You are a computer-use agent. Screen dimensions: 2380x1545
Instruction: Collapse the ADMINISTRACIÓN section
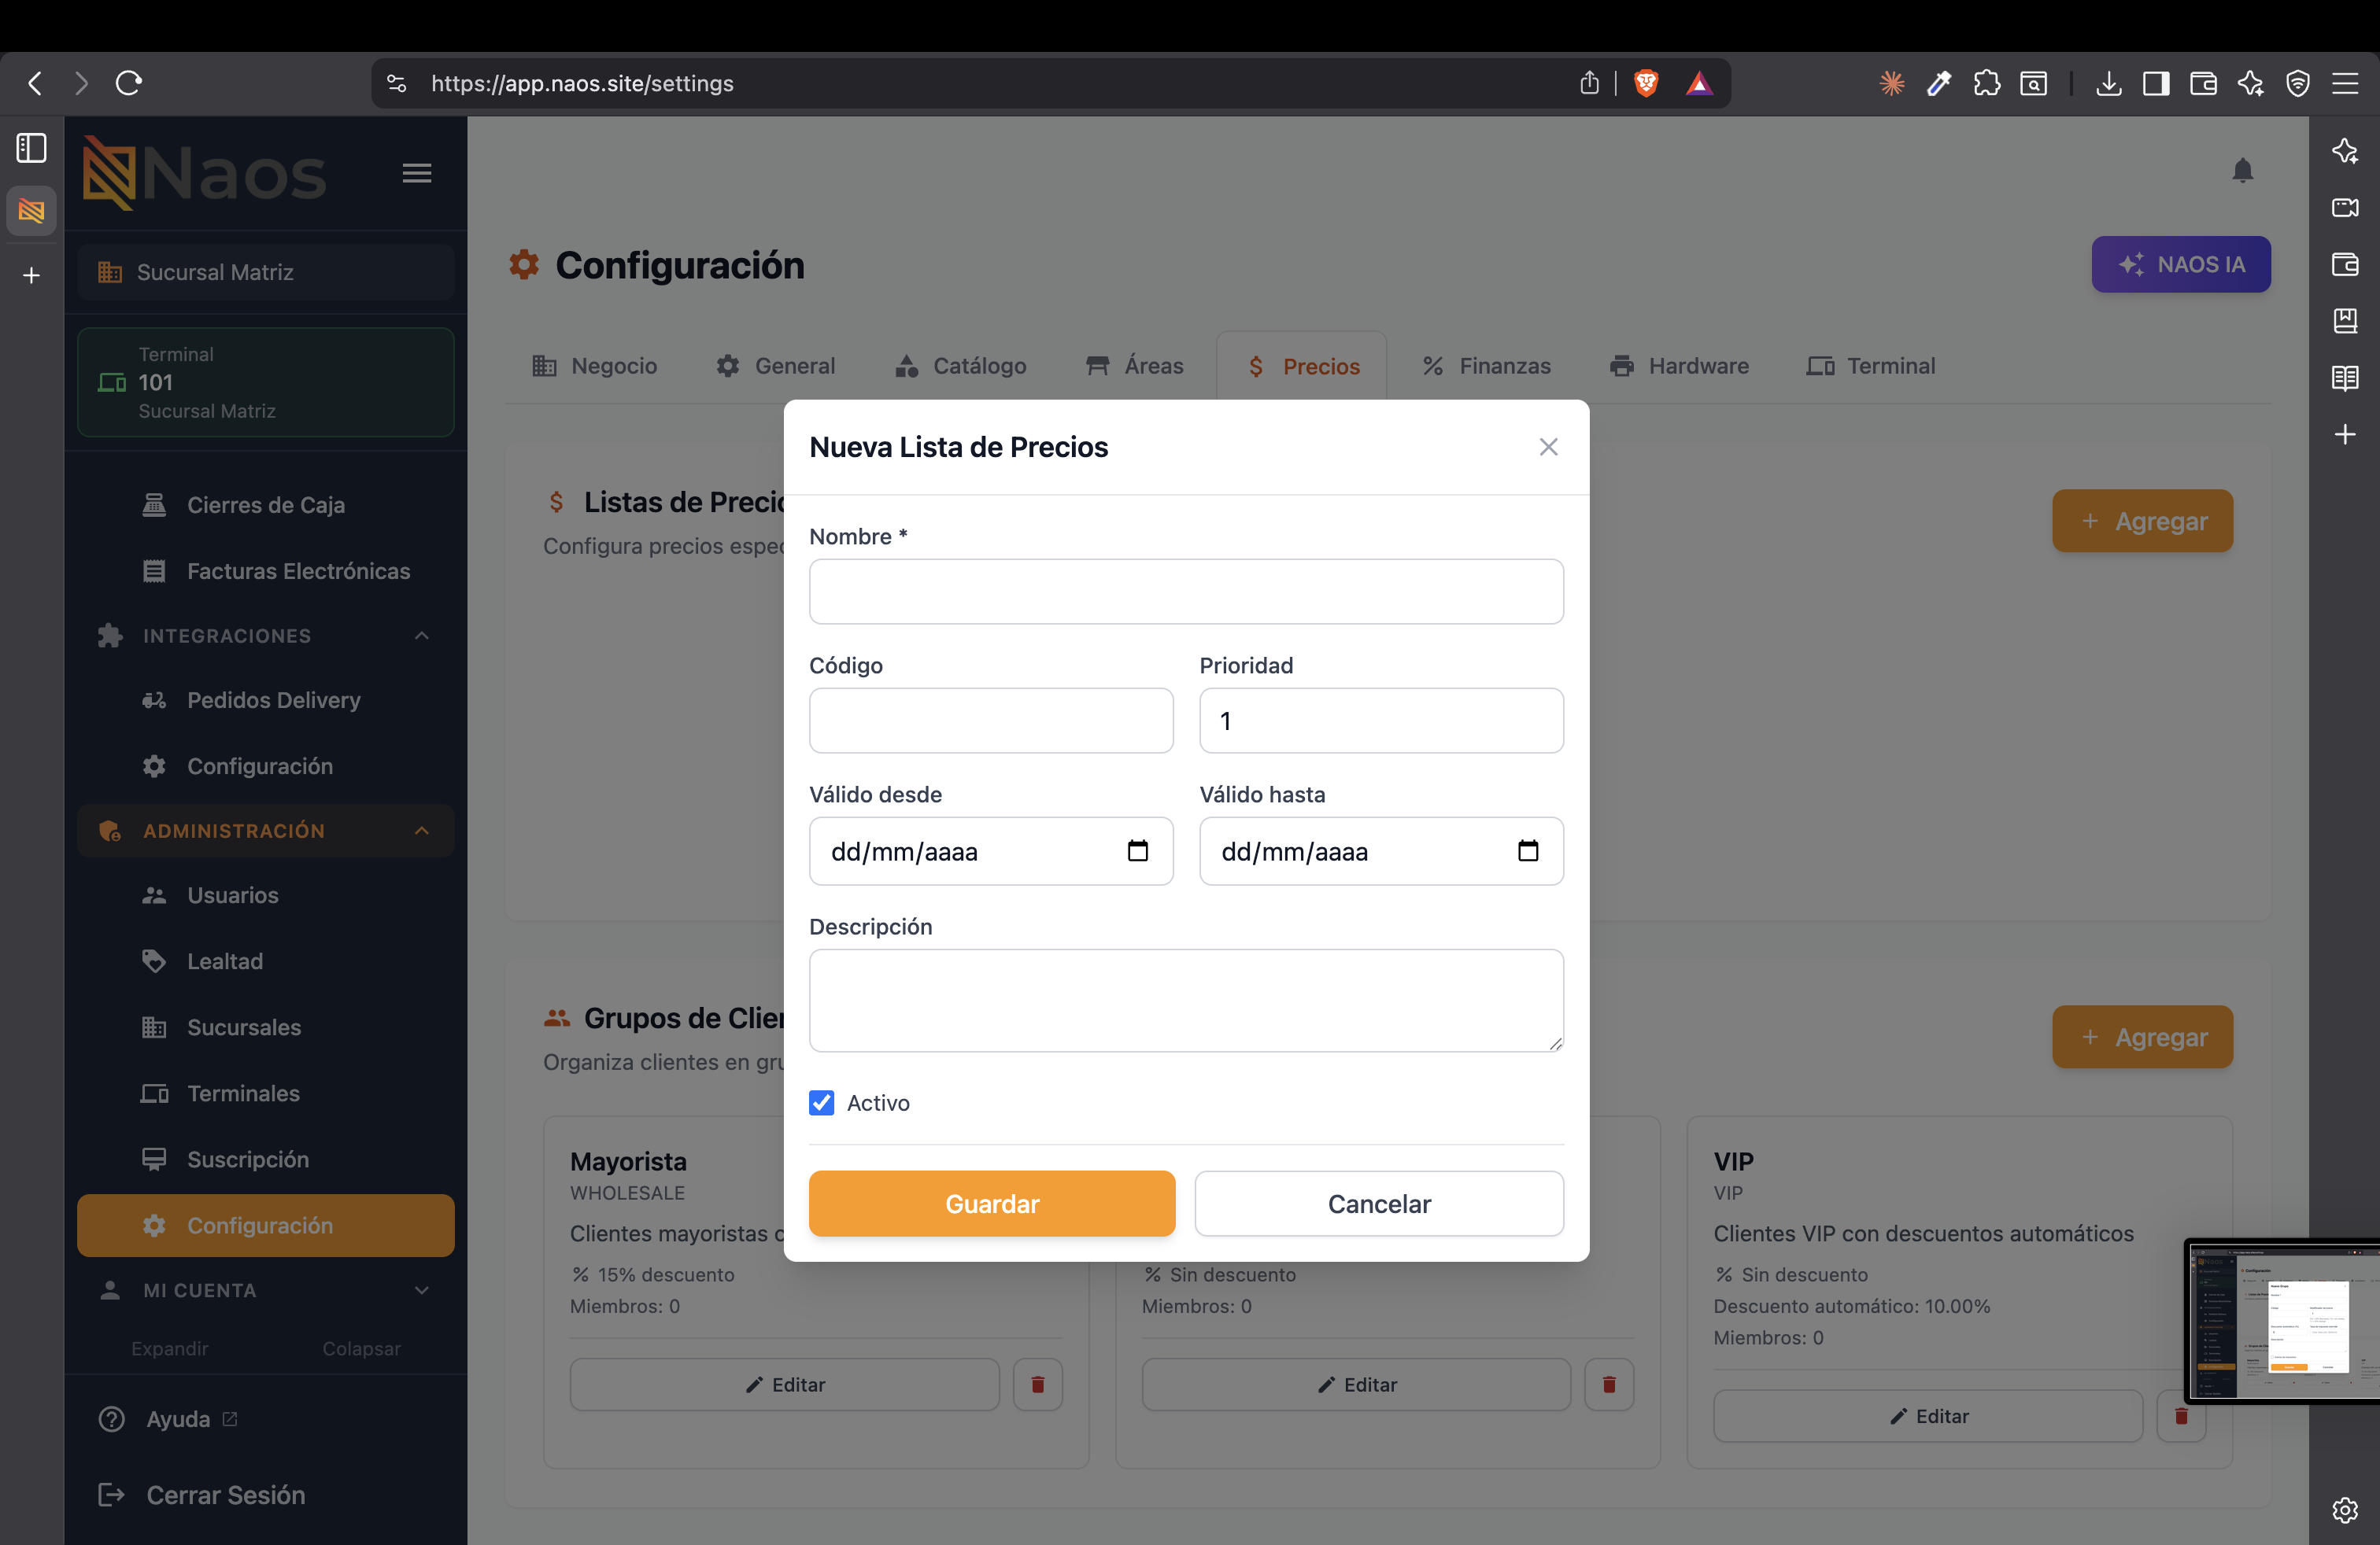[x=422, y=831]
